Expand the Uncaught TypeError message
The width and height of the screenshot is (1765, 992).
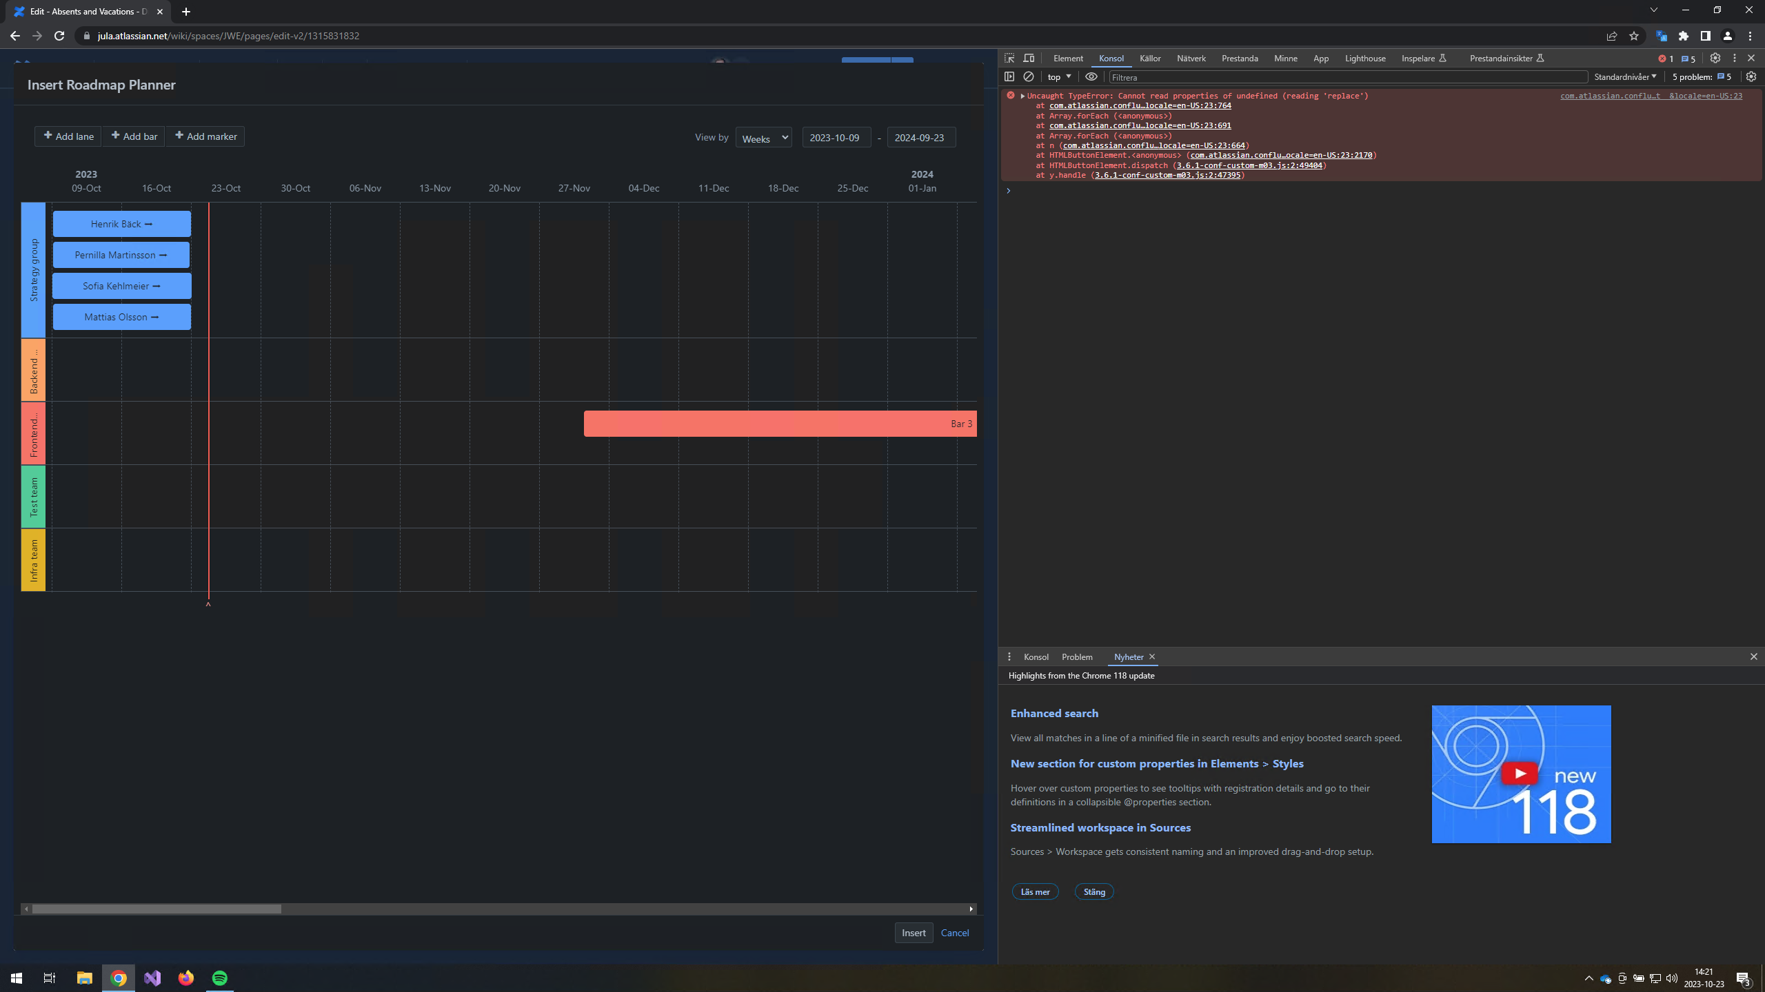click(x=1022, y=96)
